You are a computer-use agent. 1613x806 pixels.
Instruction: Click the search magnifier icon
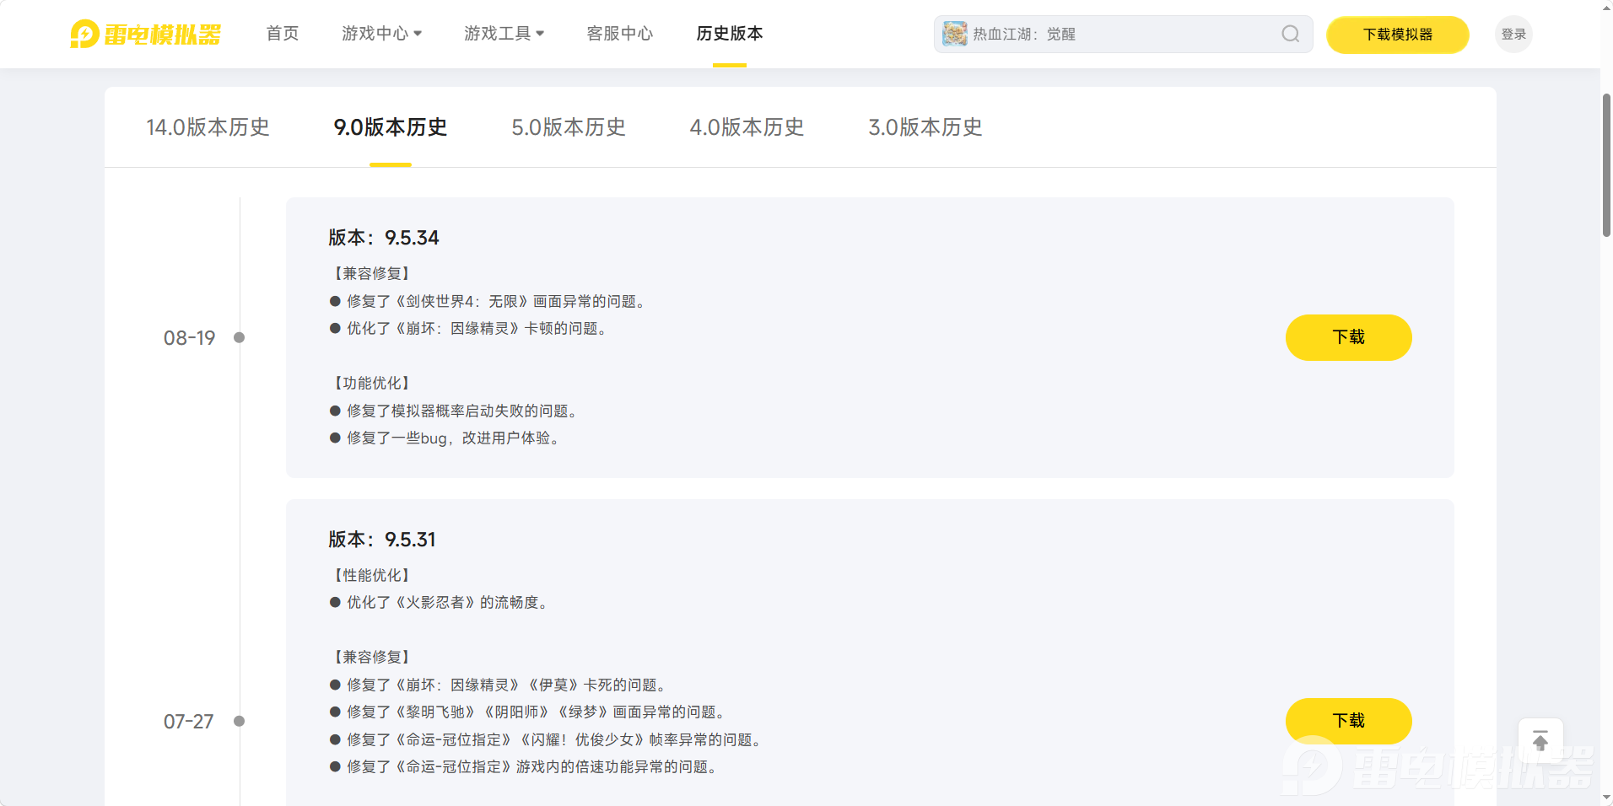1290,34
